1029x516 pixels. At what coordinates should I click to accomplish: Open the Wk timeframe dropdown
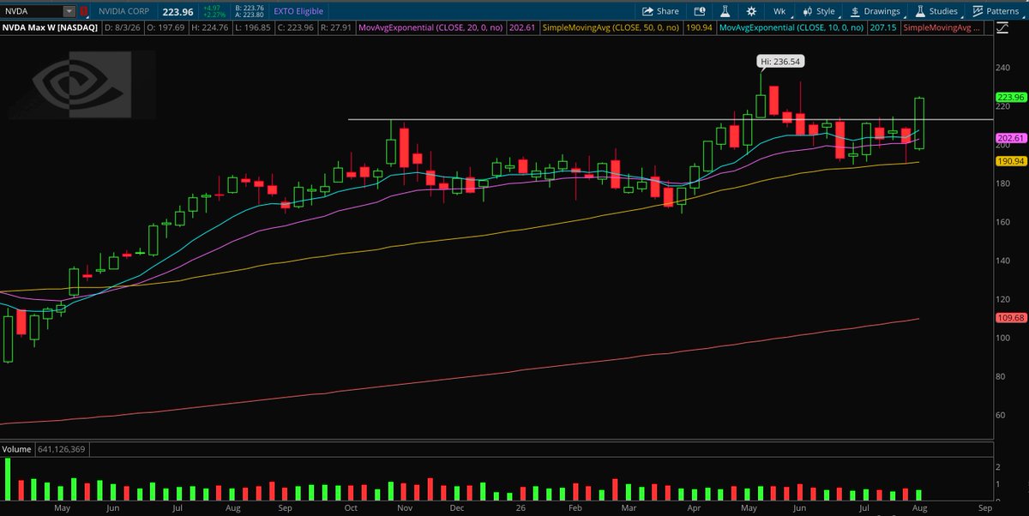(780, 11)
